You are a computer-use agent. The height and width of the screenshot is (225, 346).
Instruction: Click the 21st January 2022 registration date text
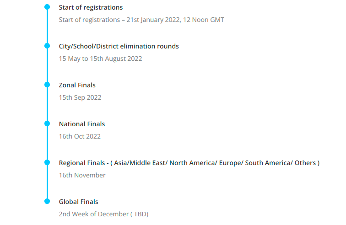(x=141, y=20)
